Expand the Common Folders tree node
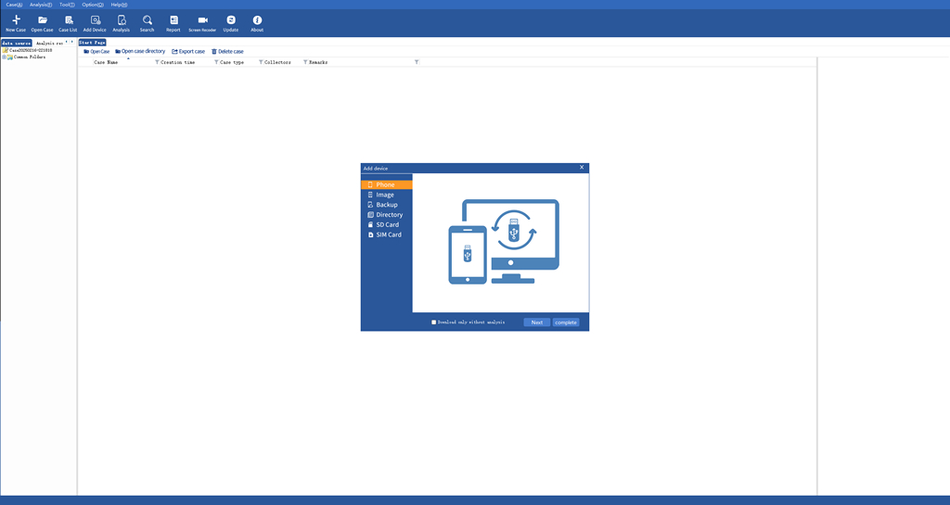Viewport: 950px width, 505px height. pos(4,57)
